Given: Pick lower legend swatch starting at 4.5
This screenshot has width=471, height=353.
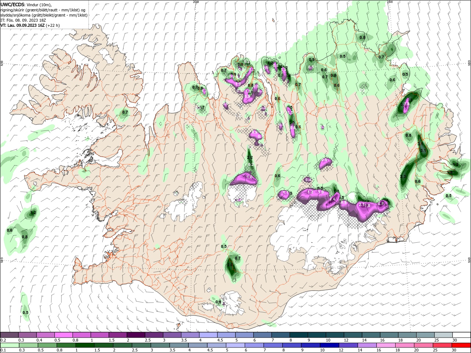Looking at the screenshot, I should coord(216,345).
